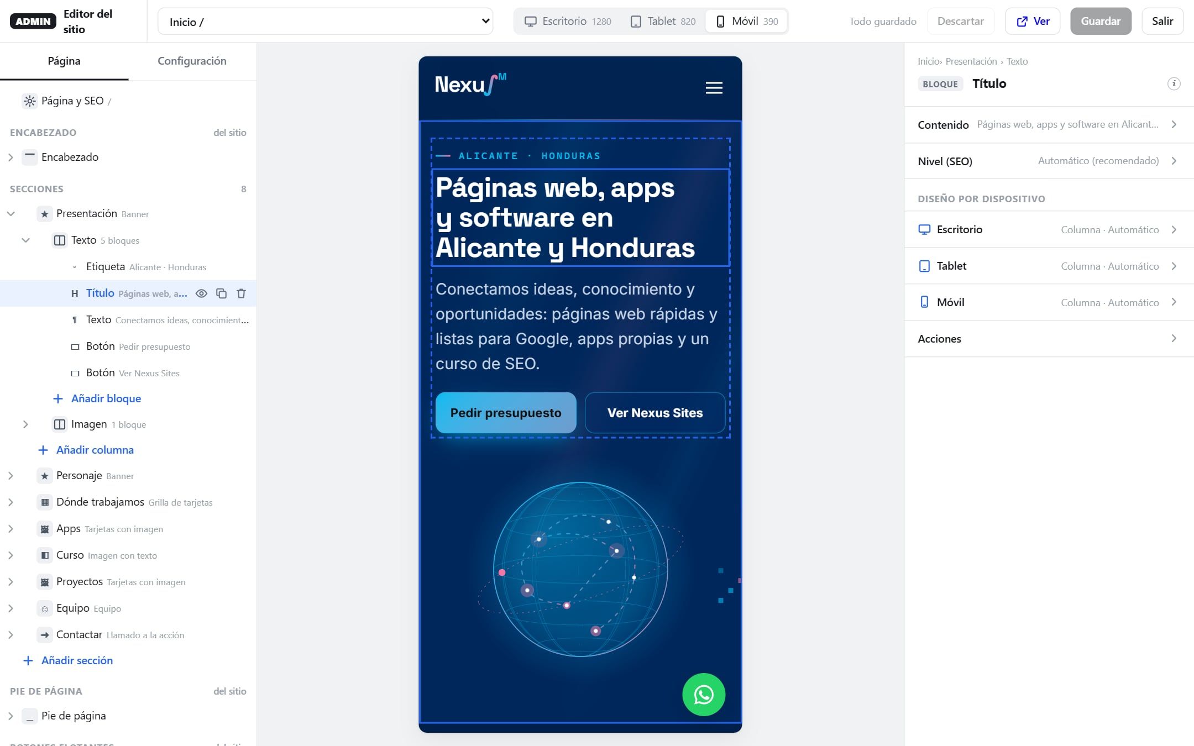Select the Curso section icon

coord(45,555)
